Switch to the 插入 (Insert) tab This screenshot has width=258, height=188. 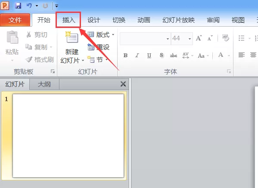tap(68, 20)
